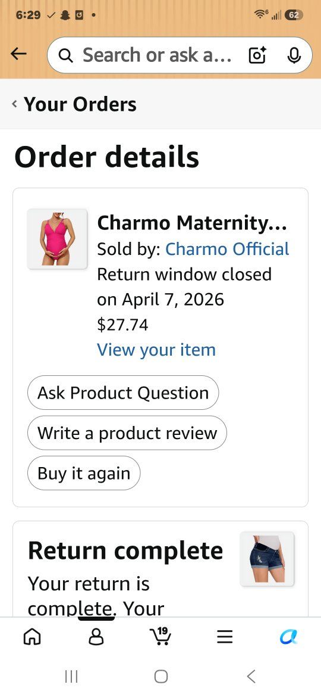Open the Charmo Official seller link
This screenshot has width=321, height=697.
pyautogui.click(x=227, y=249)
